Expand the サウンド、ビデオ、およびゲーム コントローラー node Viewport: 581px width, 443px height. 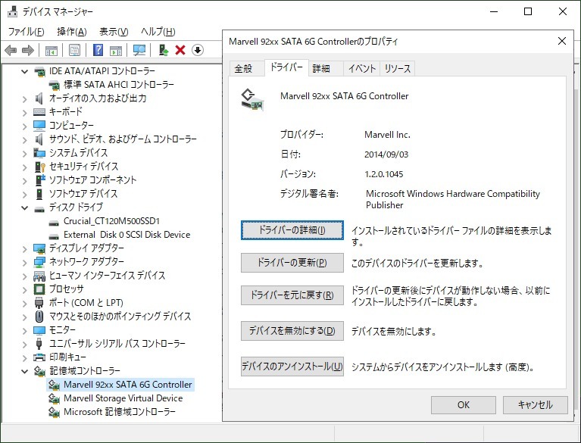pos(24,139)
